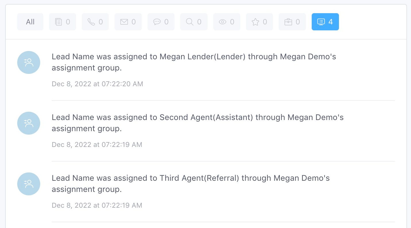The width and height of the screenshot is (411, 228).
Task: Select the active system log filter showing 4
Action: (x=325, y=22)
